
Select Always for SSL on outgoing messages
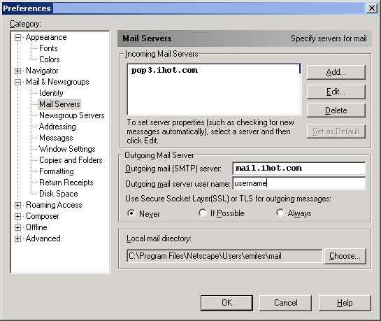tap(280, 213)
